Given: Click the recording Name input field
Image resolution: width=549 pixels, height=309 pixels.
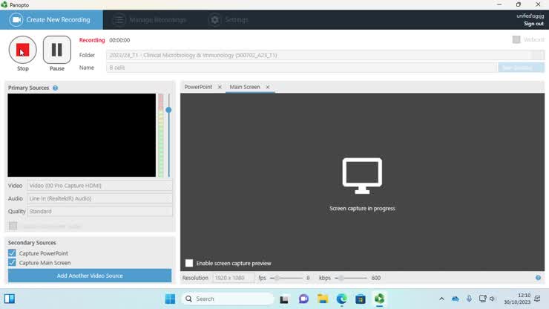Looking at the screenshot, I should (301, 68).
